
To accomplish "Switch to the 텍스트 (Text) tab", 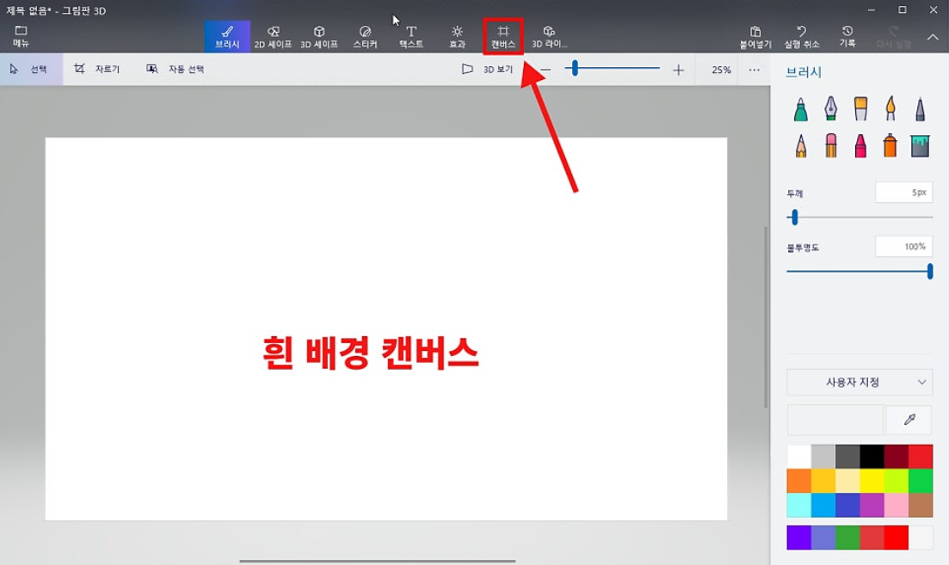I will pyautogui.click(x=411, y=36).
